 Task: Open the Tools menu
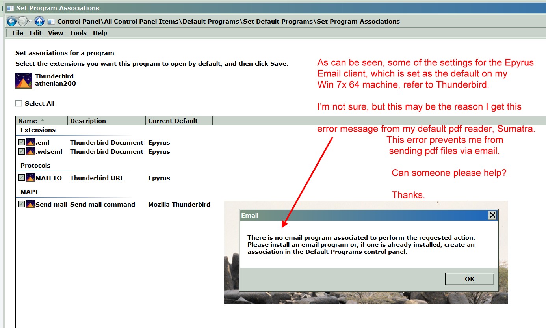(x=78, y=33)
